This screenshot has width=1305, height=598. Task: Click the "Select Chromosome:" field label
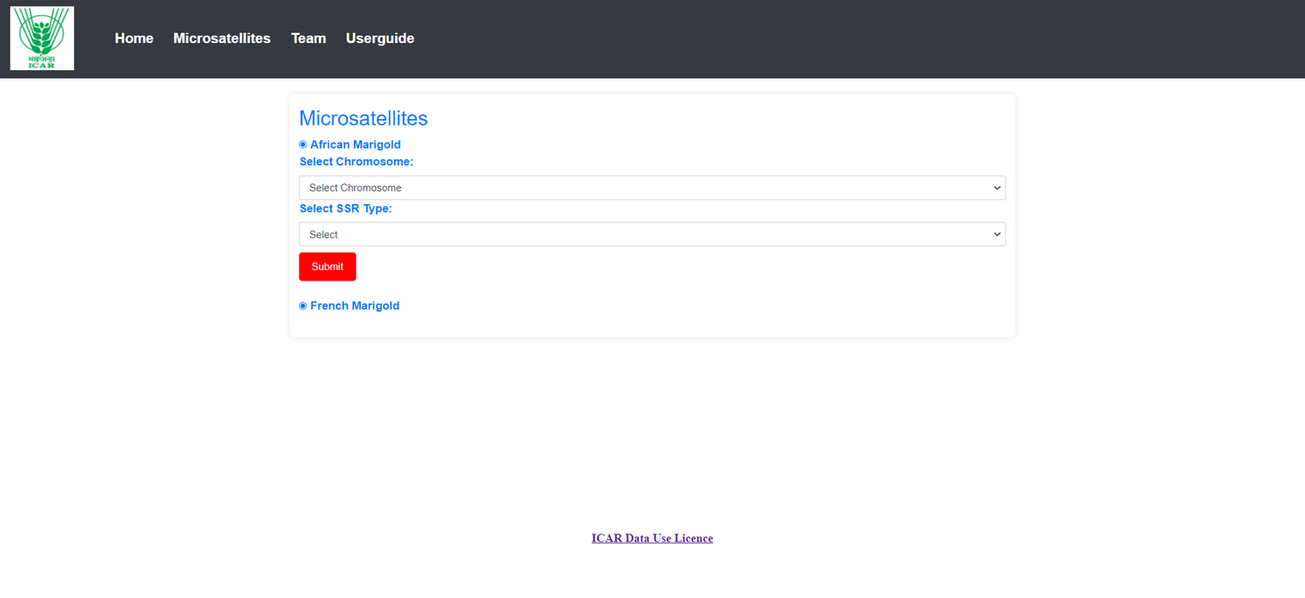[356, 162]
